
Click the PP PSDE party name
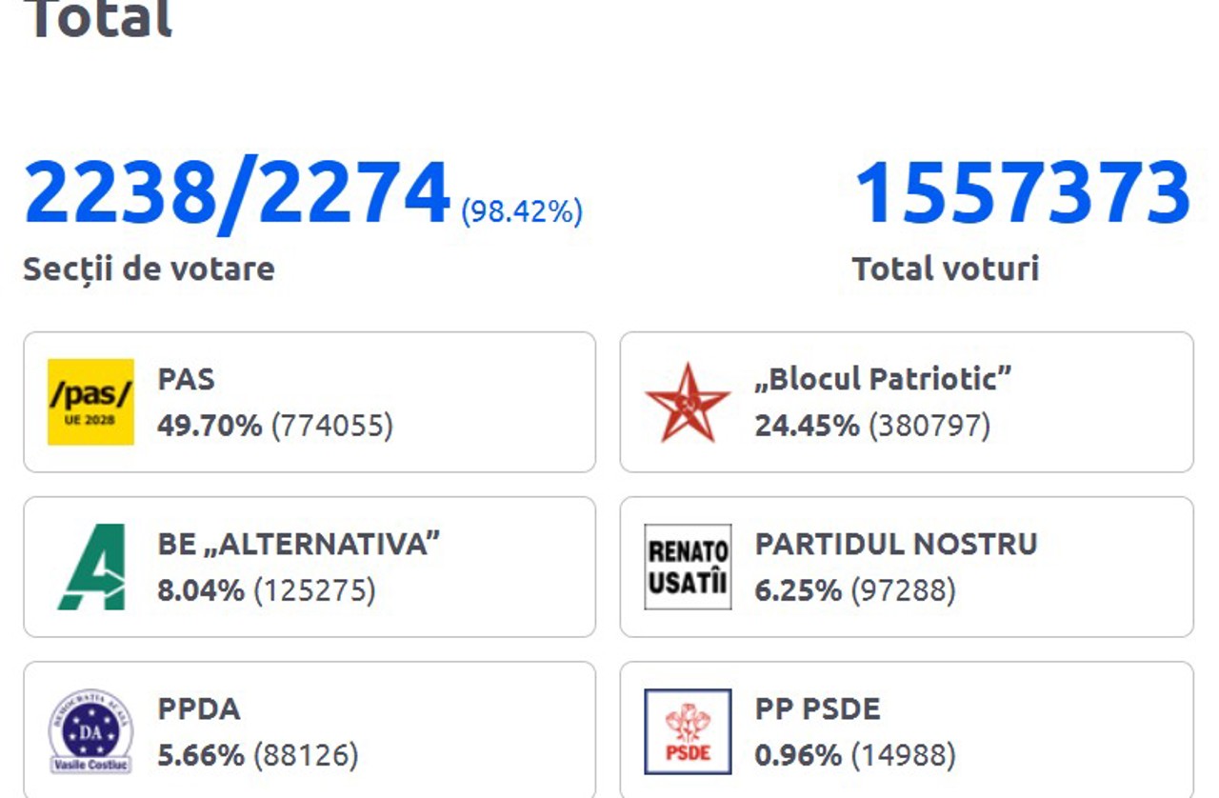817,709
